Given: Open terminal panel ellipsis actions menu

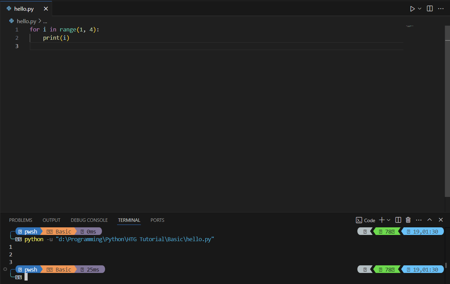Looking at the screenshot, I should click(x=419, y=220).
